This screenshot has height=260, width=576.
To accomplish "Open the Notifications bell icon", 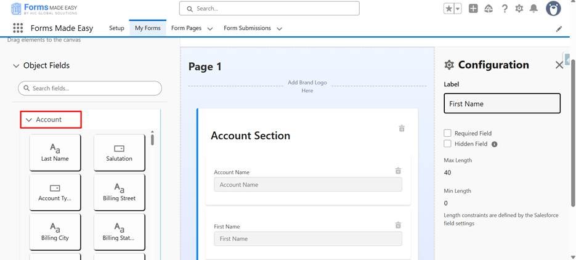I will pos(533,8).
